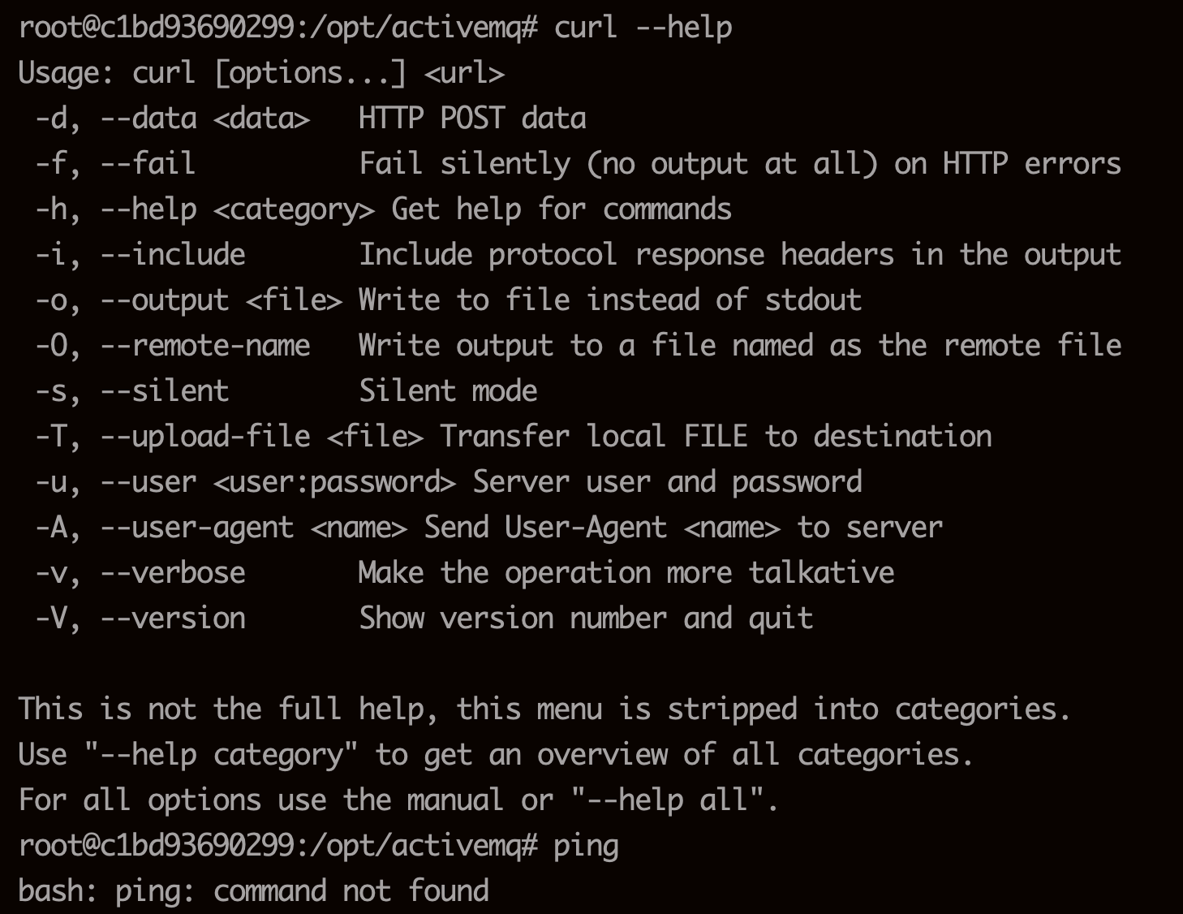Click the "--fail" option text
1183x914 pixels.
[x=148, y=164]
